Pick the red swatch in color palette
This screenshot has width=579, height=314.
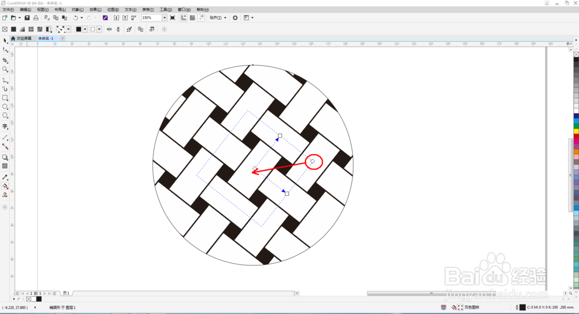pyautogui.click(x=576, y=136)
